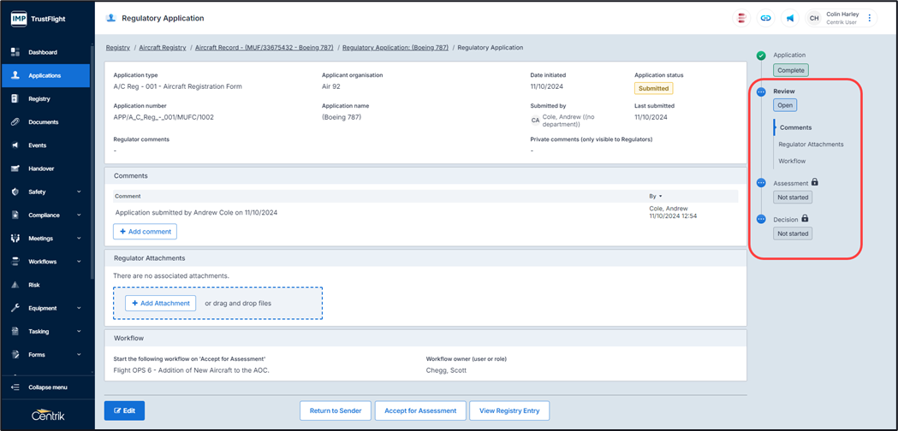Expand the Workflows sidebar section
This screenshot has height=431, width=898.
(79, 262)
